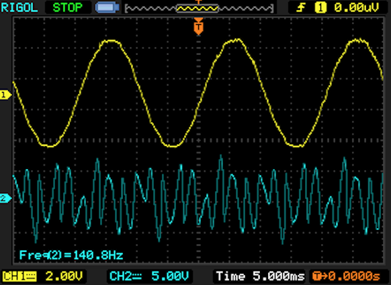Viewport: 391px width, 285px height.
Task: Click the 0.0000s trigger offset readout
Action: click(354, 276)
